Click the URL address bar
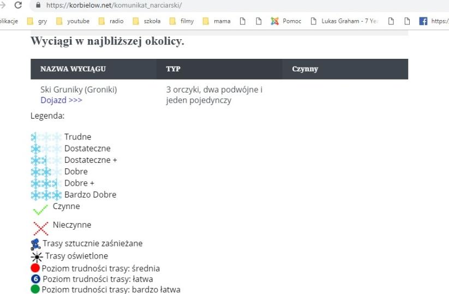This screenshot has height=294, width=449. point(218,5)
